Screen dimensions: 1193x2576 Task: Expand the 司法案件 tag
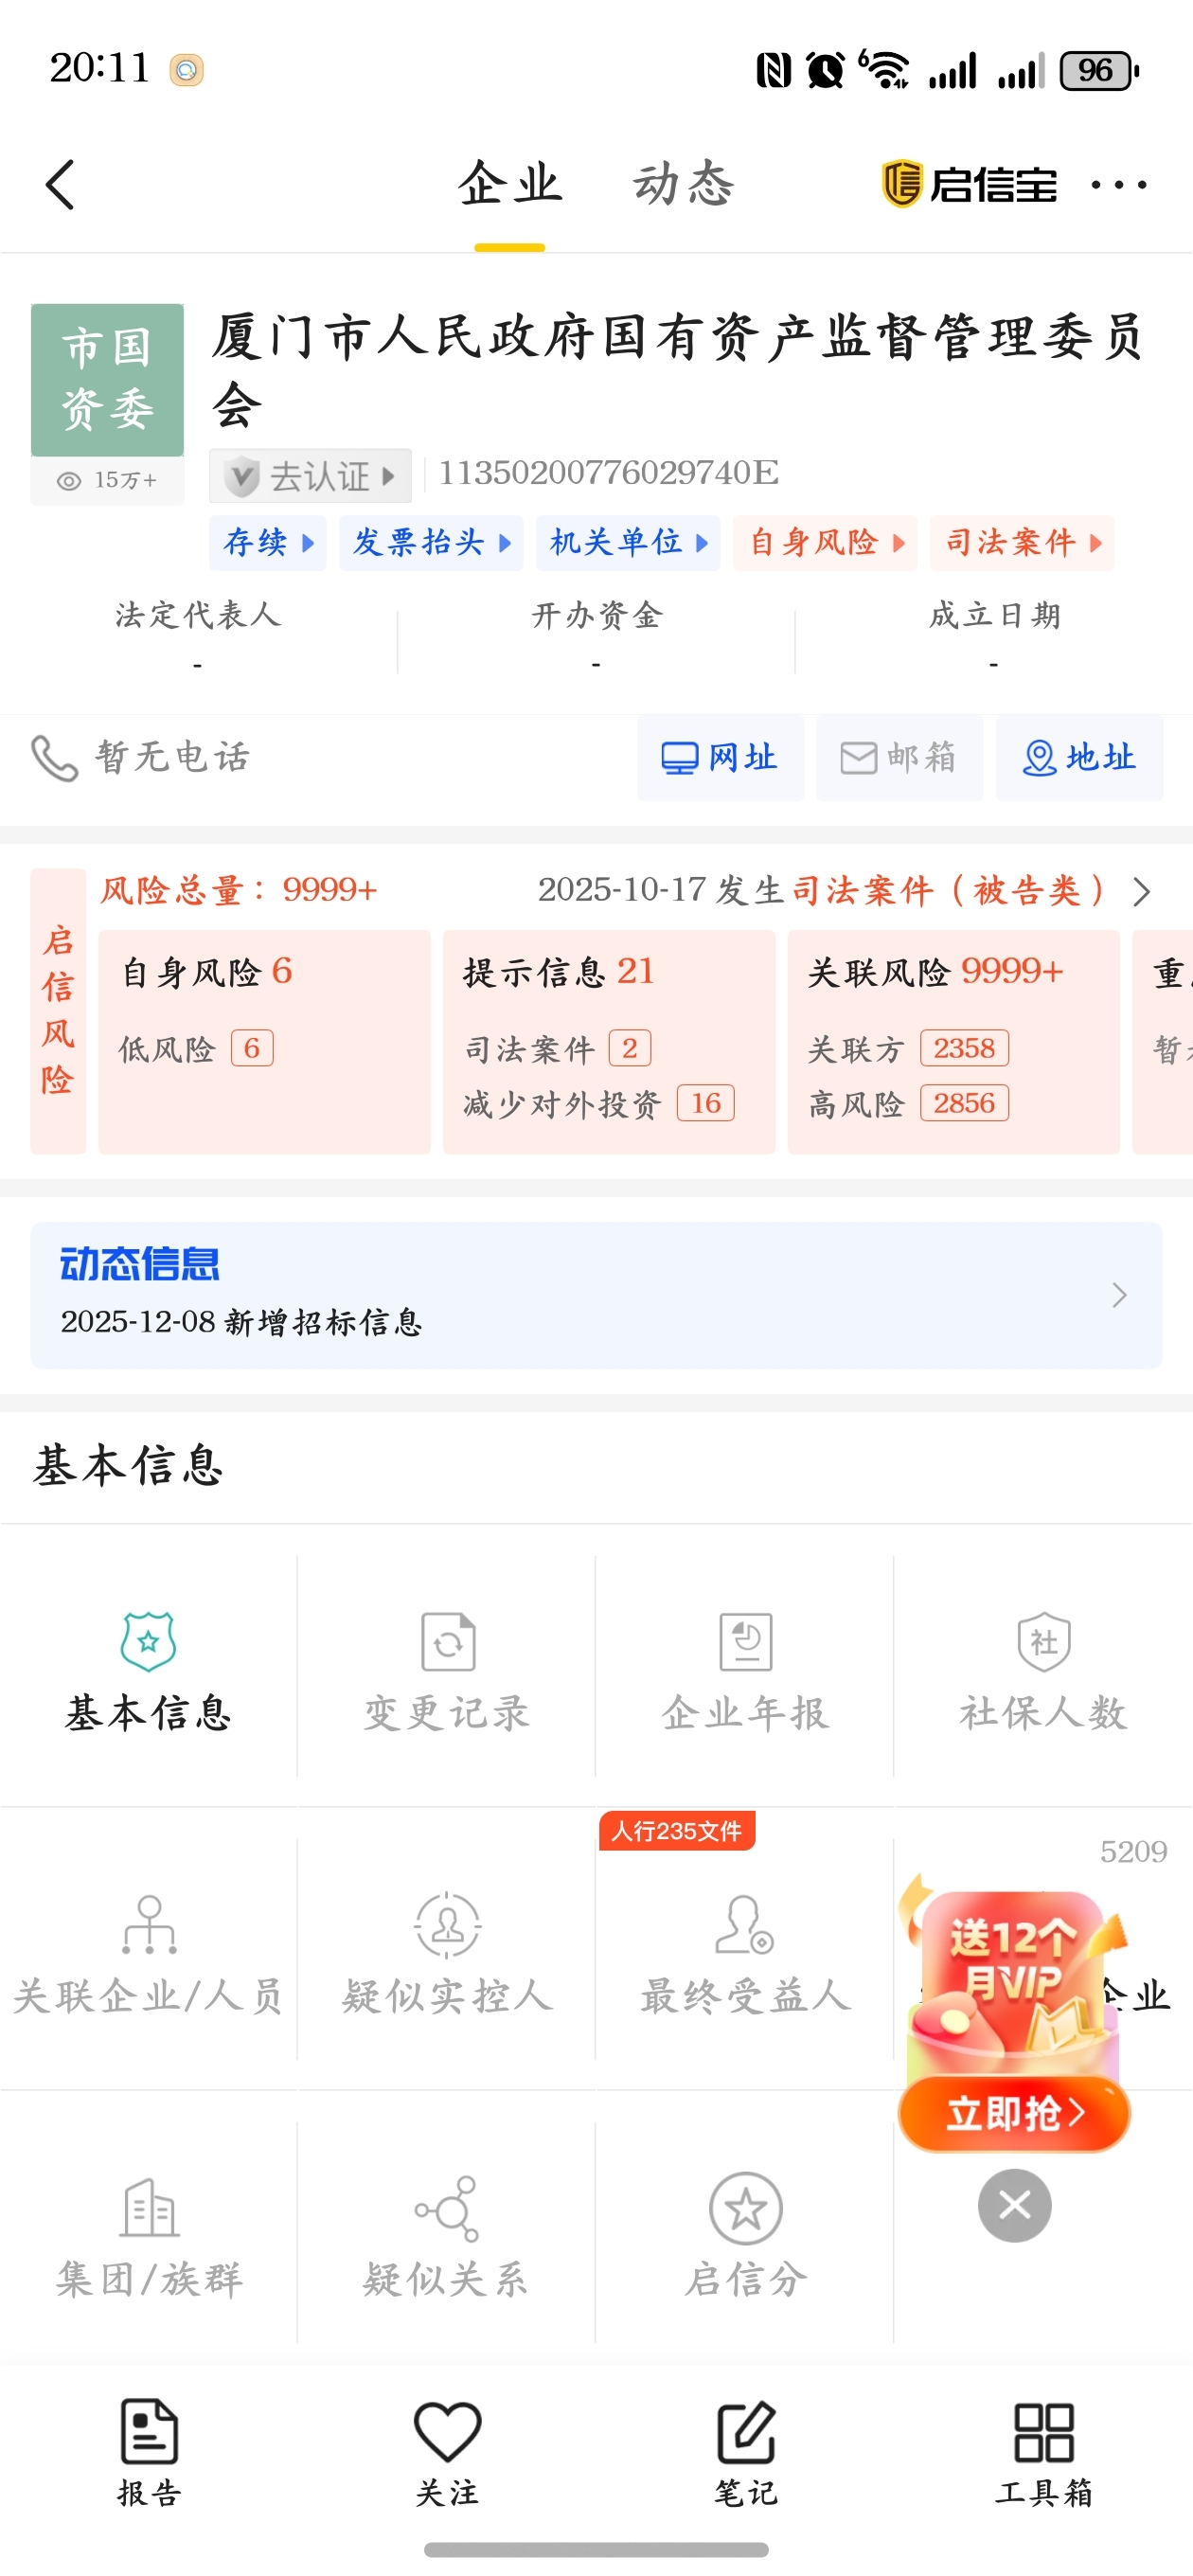[1022, 543]
